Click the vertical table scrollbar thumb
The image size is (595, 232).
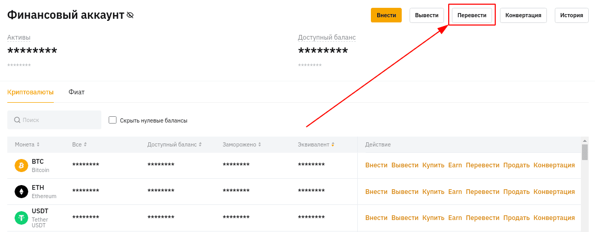585,153
